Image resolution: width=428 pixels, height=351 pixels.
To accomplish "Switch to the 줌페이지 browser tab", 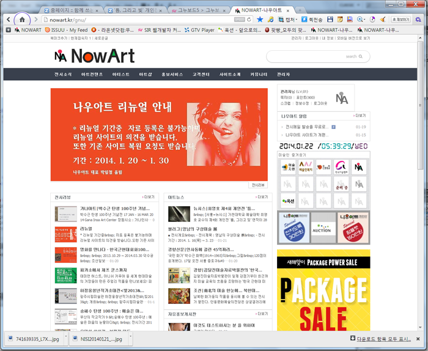I will pyautogui.click(x=72, y=10).
